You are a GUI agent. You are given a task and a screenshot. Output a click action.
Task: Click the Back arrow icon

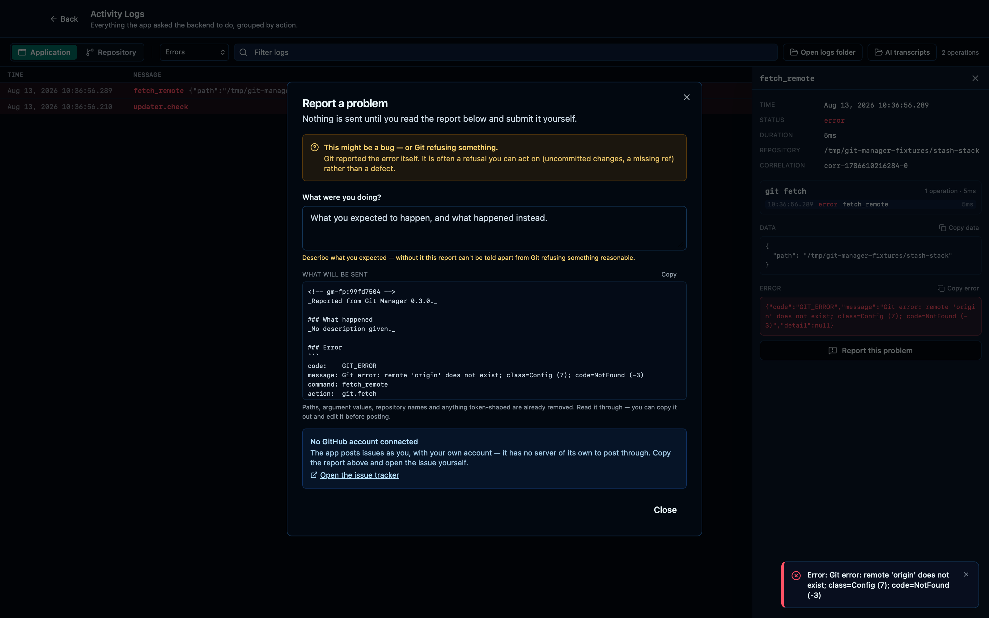53,19
